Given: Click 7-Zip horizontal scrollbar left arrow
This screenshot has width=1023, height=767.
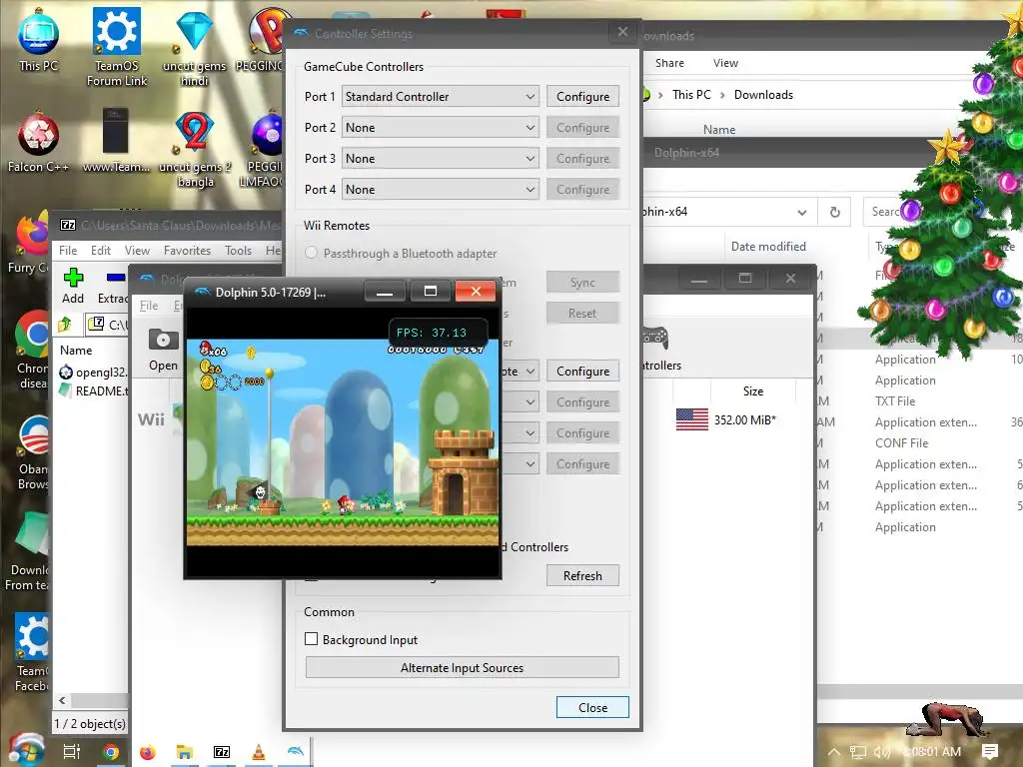Looking at the screenshot, I should (x=62, y=701).
